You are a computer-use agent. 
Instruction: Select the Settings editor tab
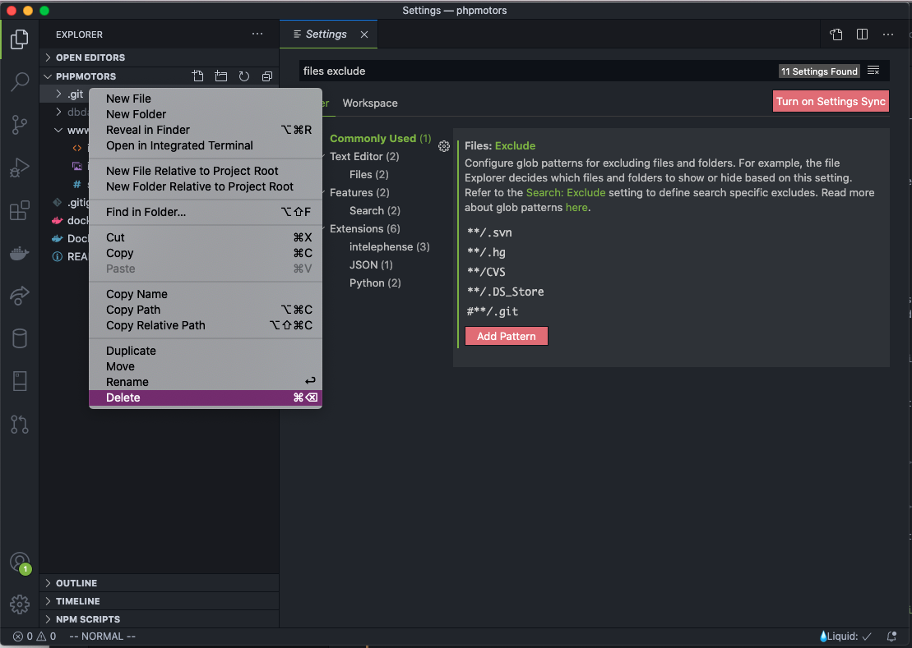pos(329,34)
